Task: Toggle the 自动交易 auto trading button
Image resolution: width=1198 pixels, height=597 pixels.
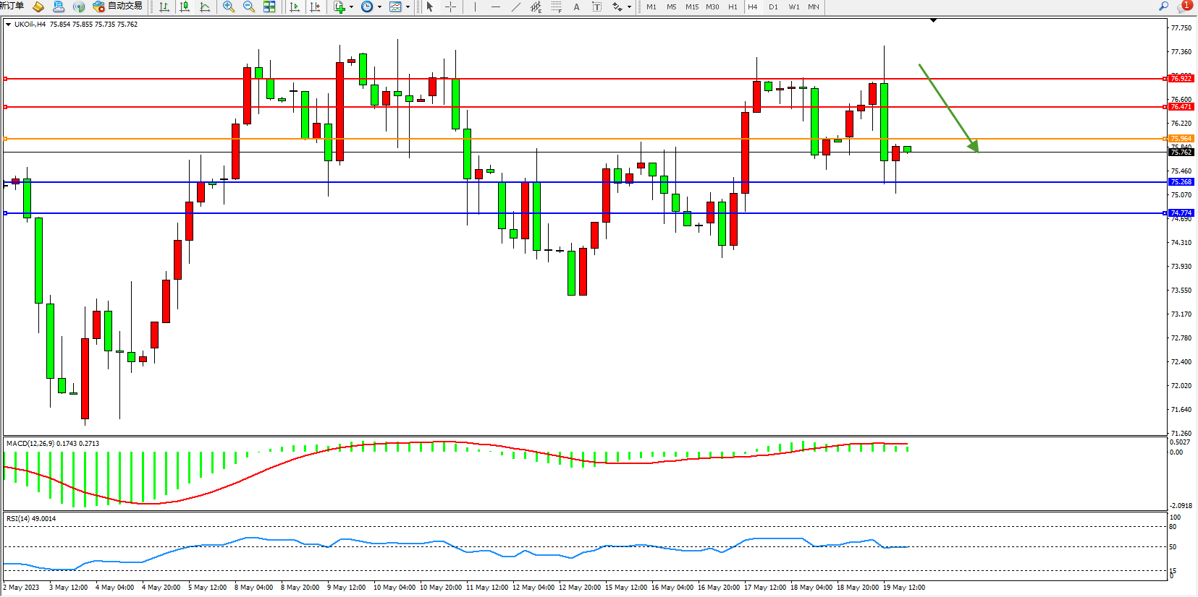Action: tap(118, 7)
